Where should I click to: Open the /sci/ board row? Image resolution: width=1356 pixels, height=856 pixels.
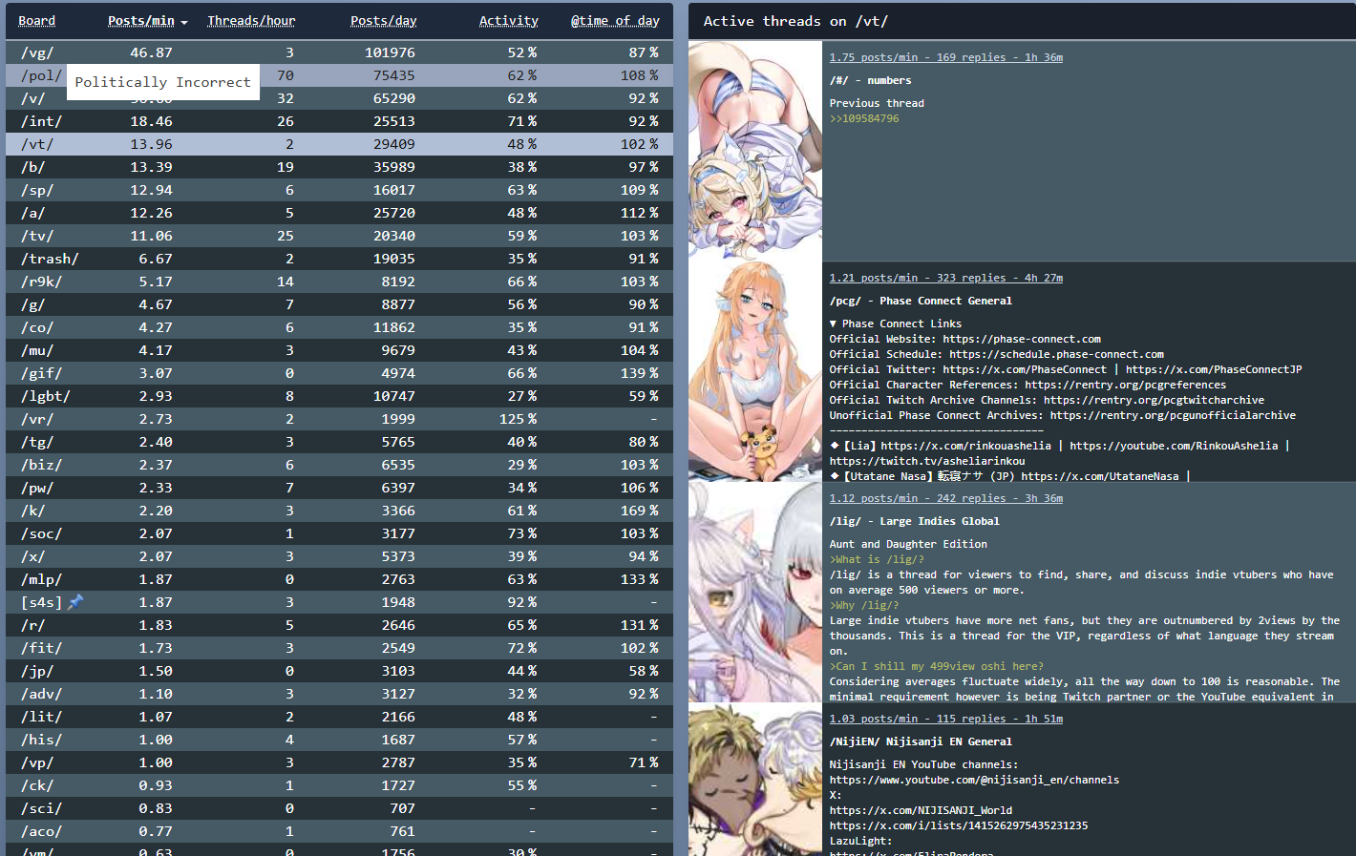(x=339, y=808)
